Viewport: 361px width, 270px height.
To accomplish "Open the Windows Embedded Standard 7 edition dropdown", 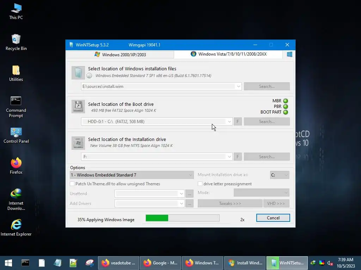I will click(132, 175).
